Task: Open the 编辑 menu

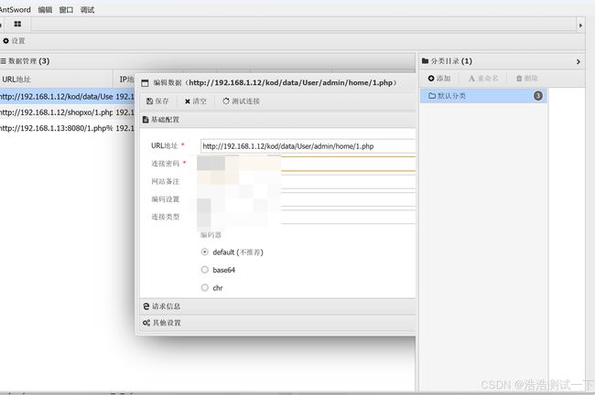Action: 45,10
